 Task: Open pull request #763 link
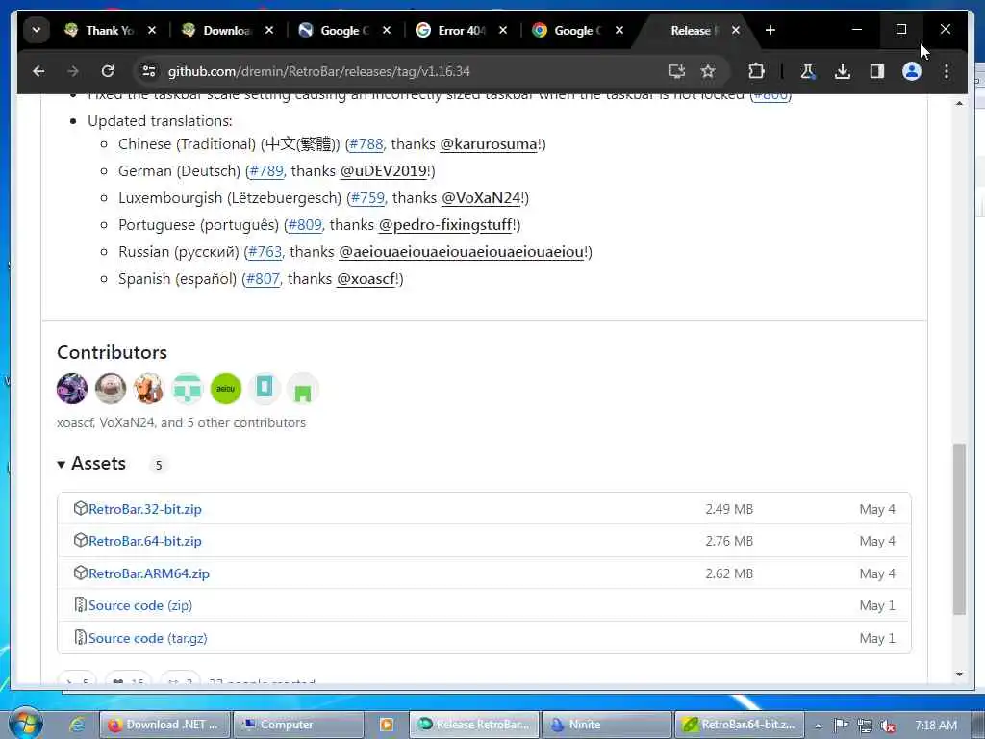click(265, 253)
